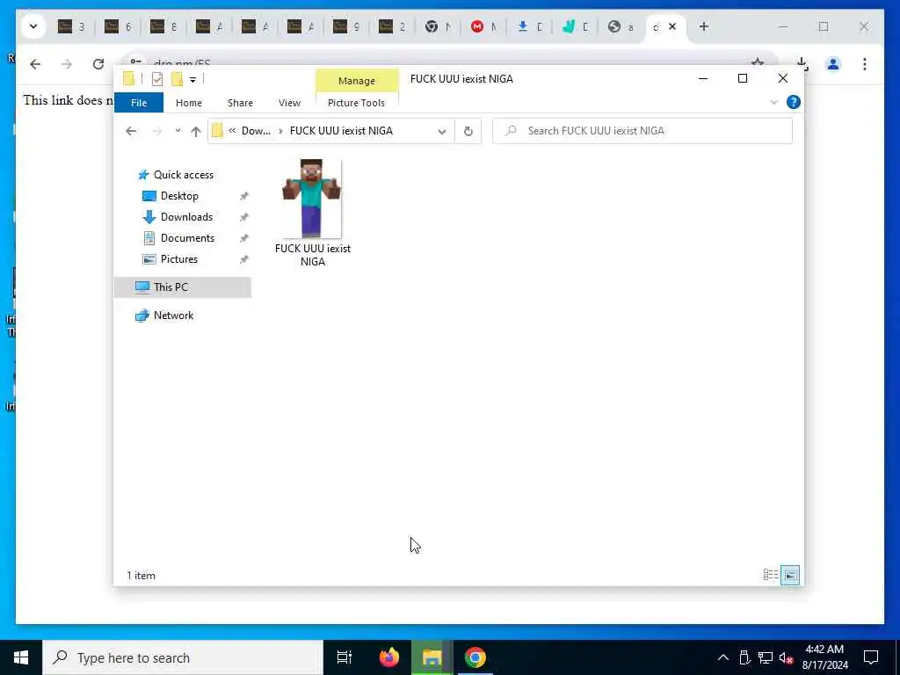Viewport: 900px width, 675px height.
Task: Open the Home ribbon tab
Action: coord(188,103)
